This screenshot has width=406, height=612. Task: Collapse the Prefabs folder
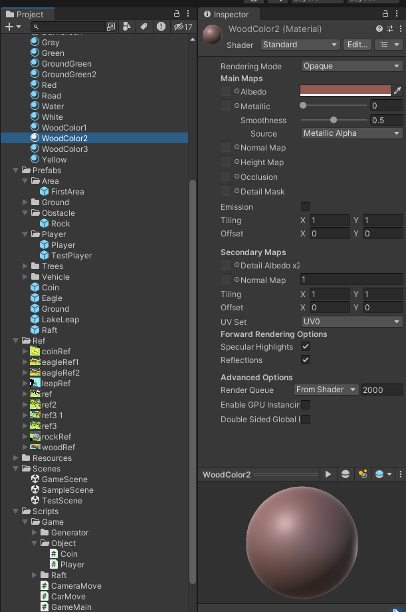point(15,170)
